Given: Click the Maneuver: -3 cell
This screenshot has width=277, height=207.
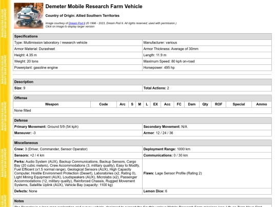Looking at the screenshot, I should coord(77,133).
